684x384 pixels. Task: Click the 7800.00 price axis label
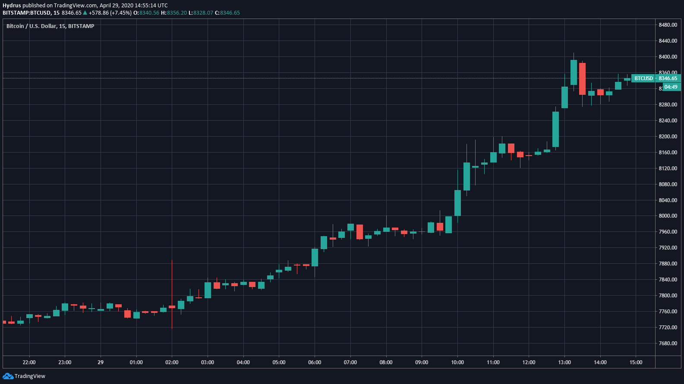pos(668,296)
